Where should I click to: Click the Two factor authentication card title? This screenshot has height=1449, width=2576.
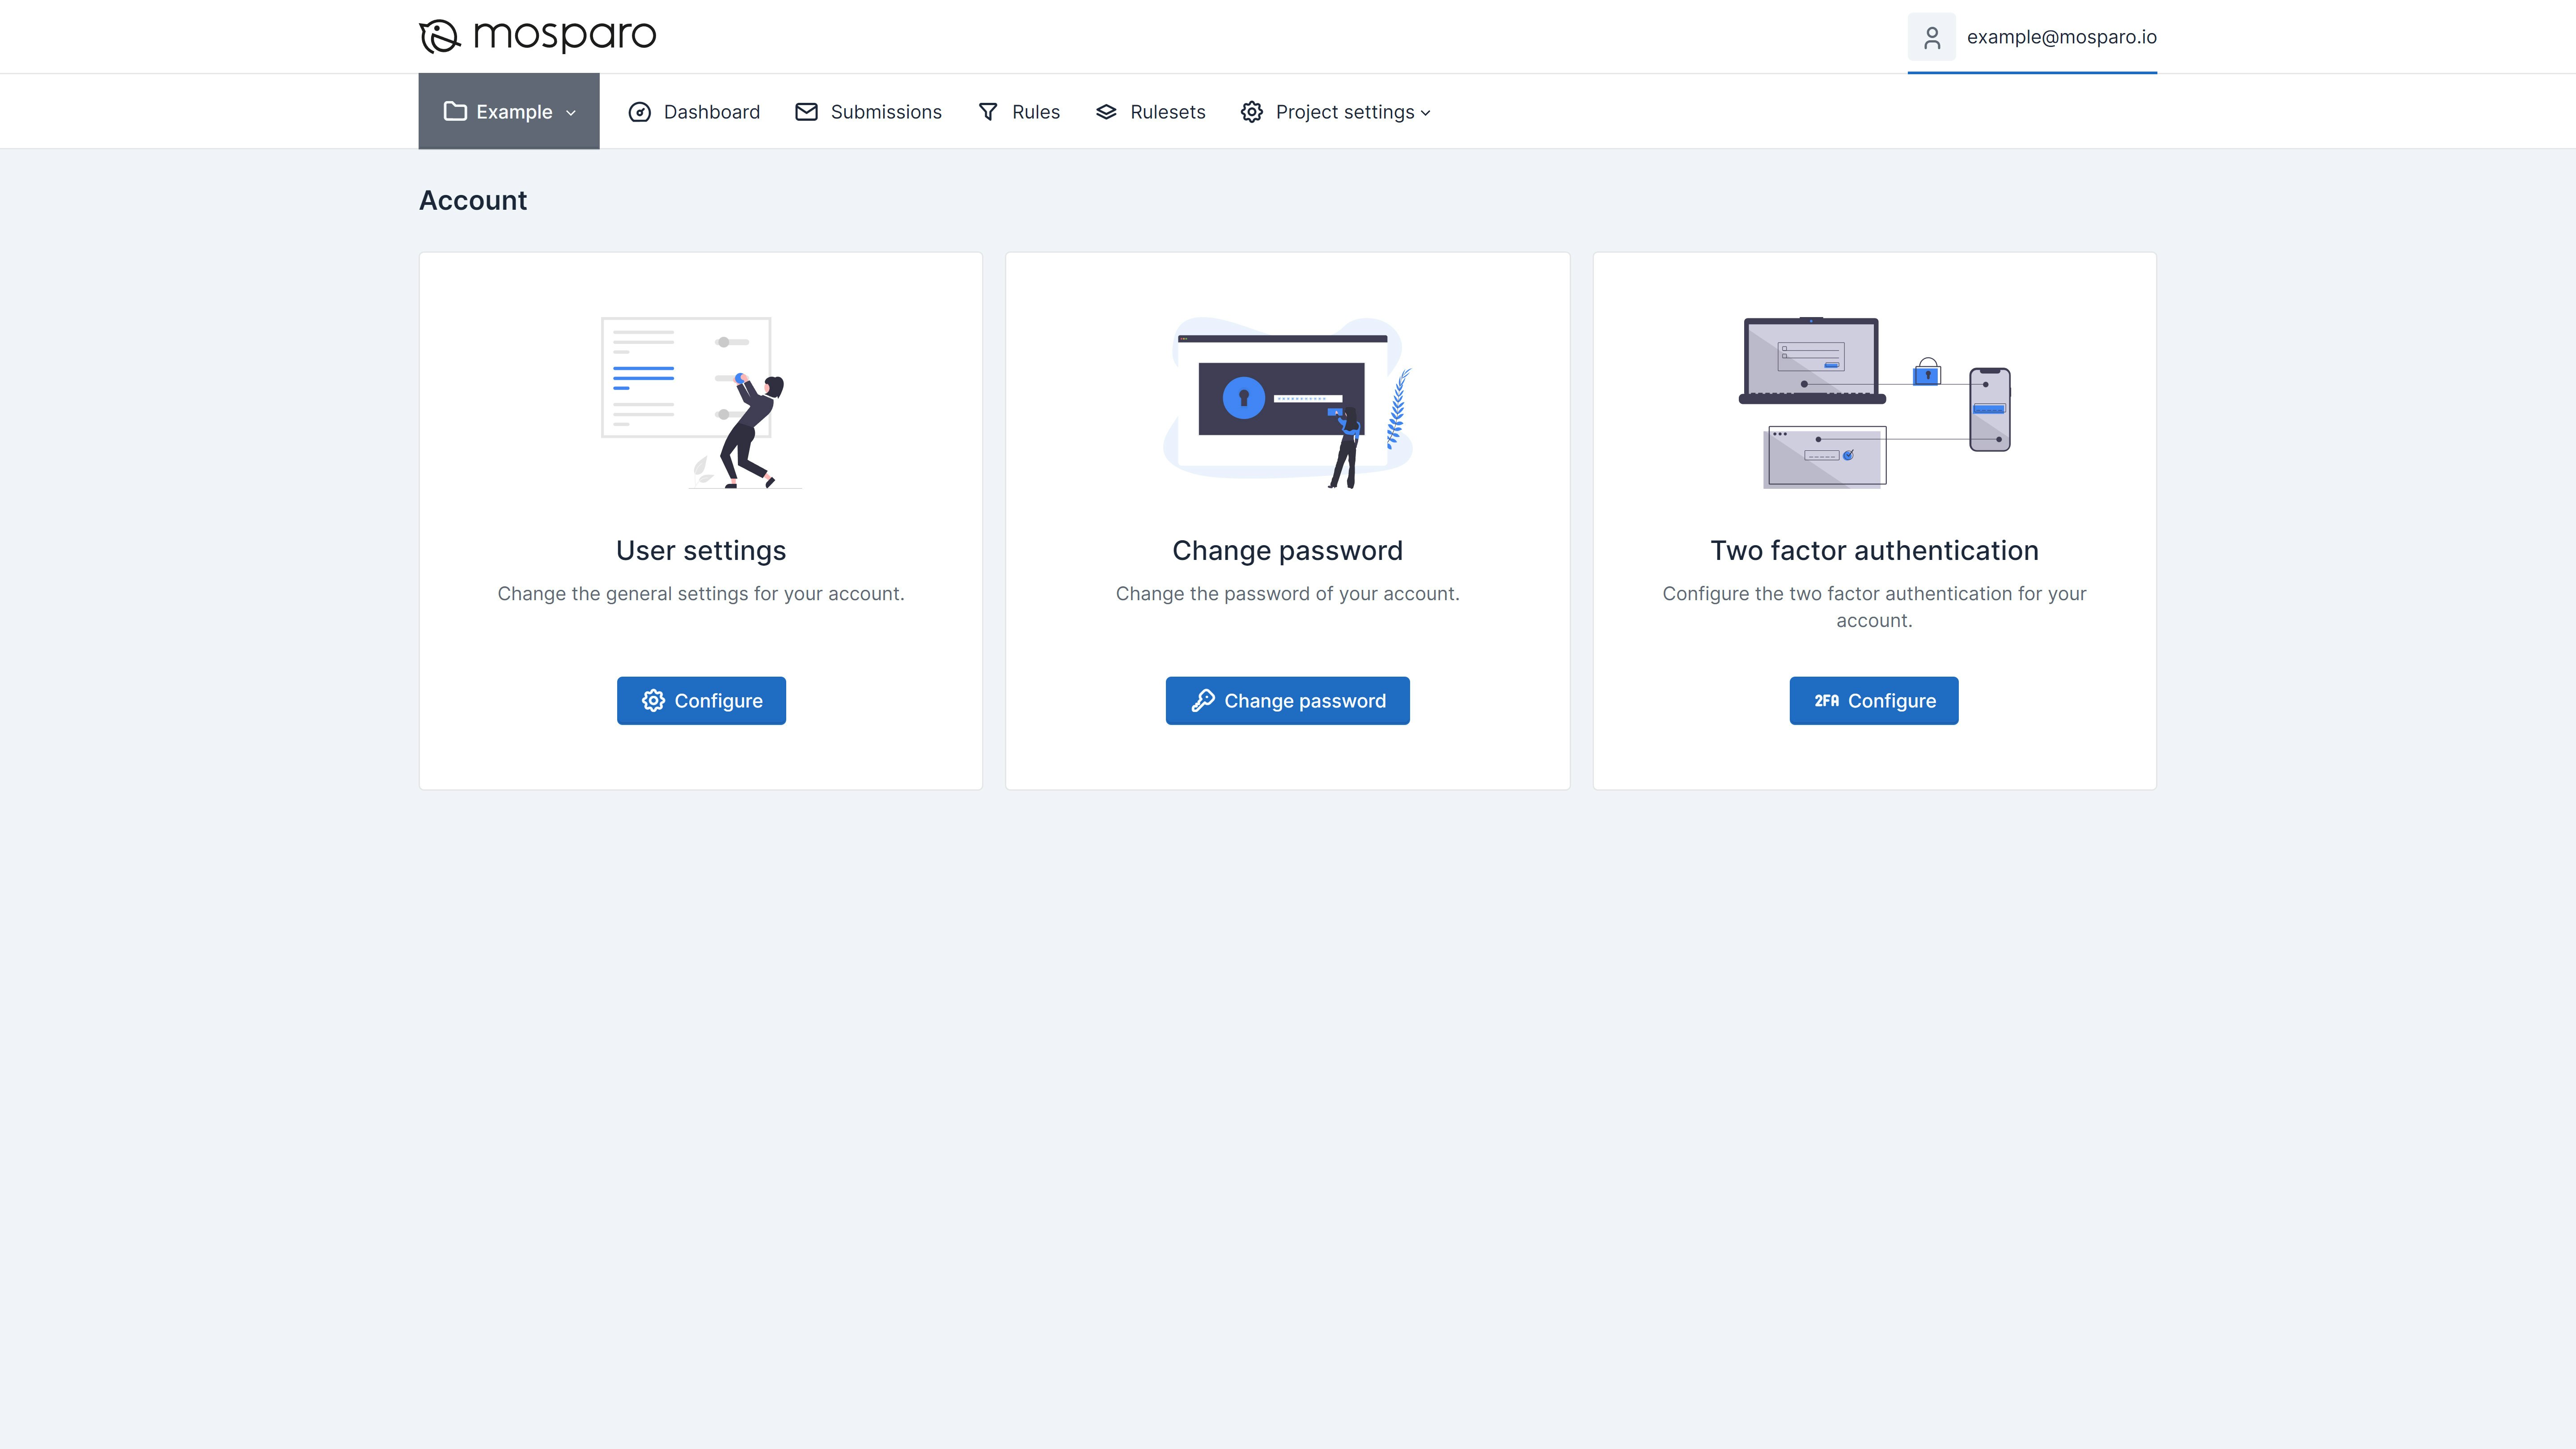click(x=1874, y=551)
